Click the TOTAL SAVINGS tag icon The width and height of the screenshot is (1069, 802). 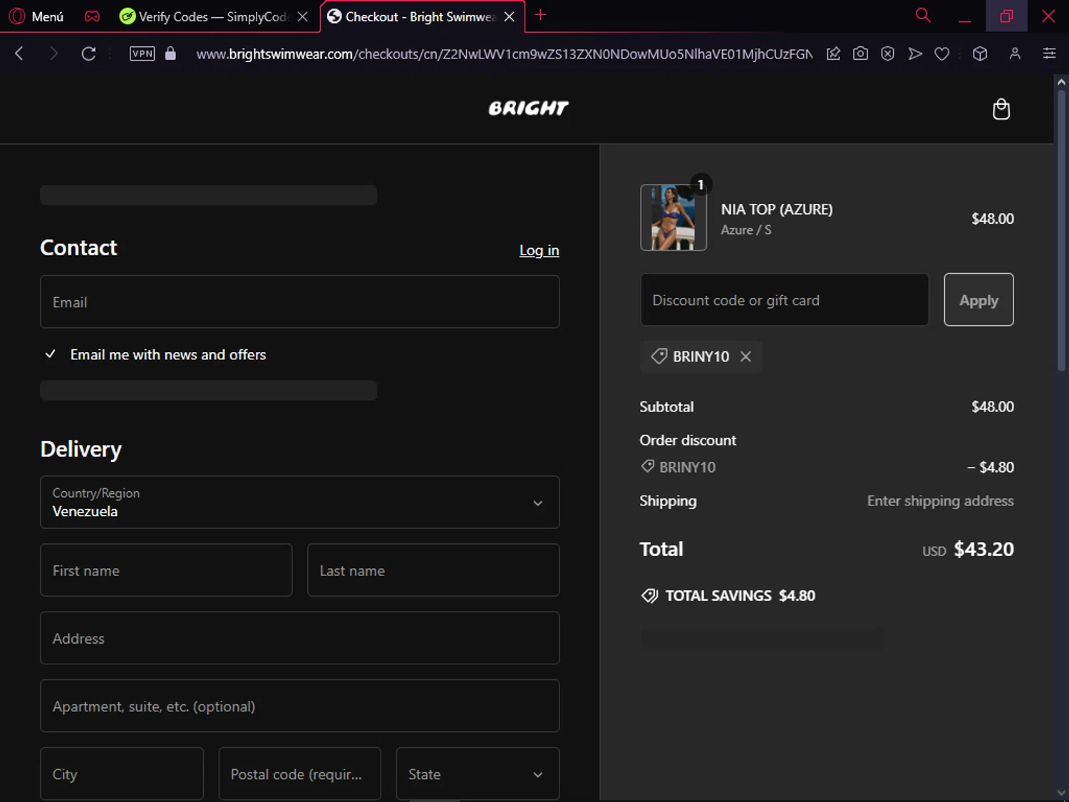pos(649,596)
